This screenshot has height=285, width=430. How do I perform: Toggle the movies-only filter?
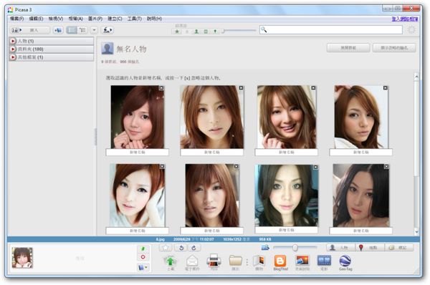tap(206, 32)
